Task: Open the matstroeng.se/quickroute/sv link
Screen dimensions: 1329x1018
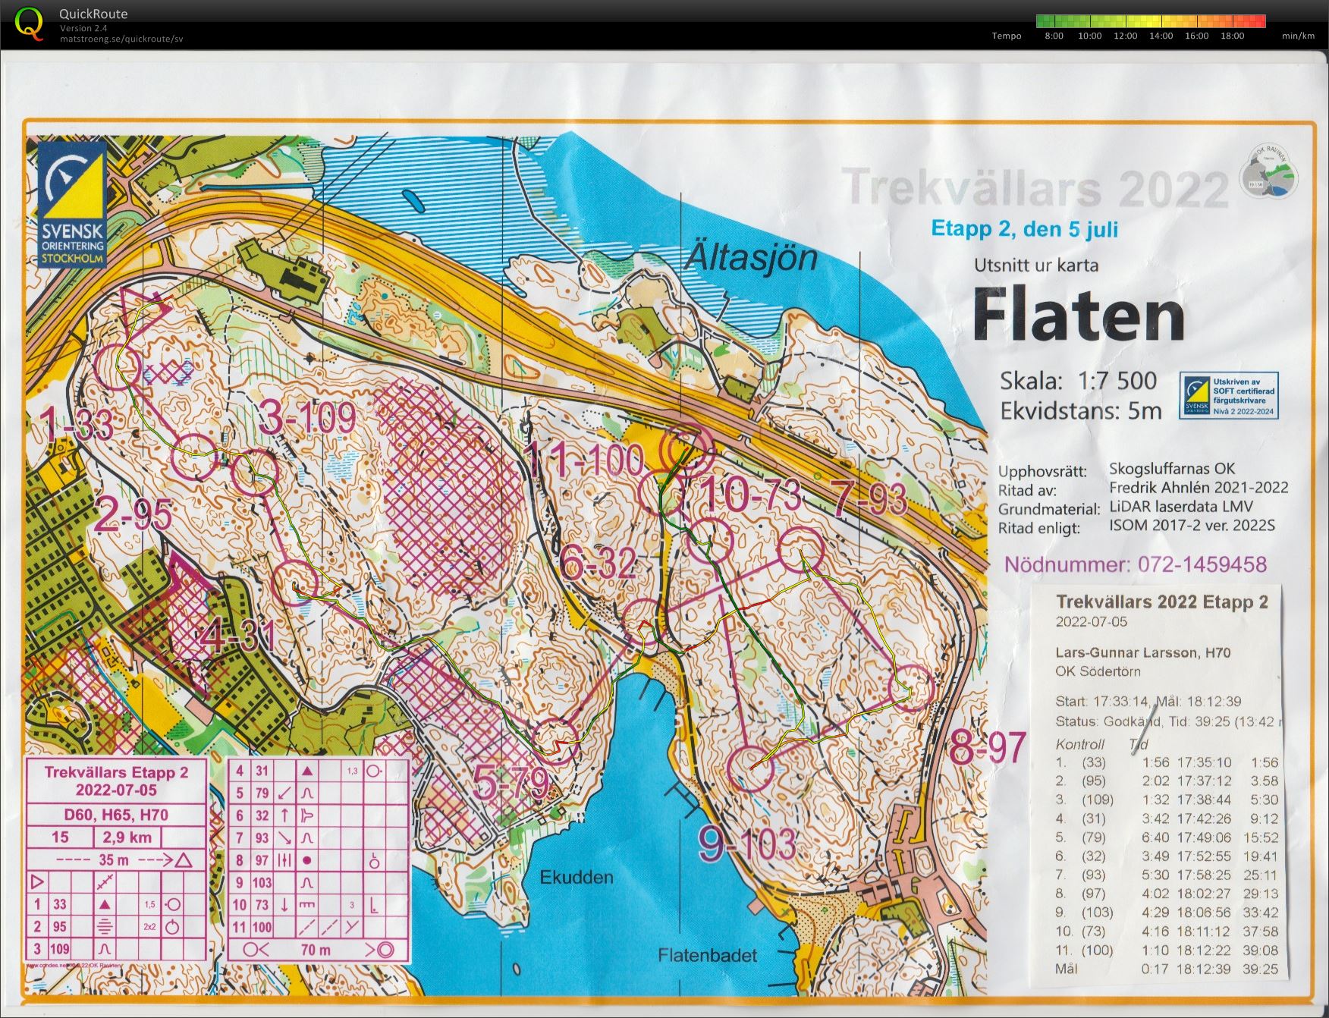Action: (x=121, y=39)
